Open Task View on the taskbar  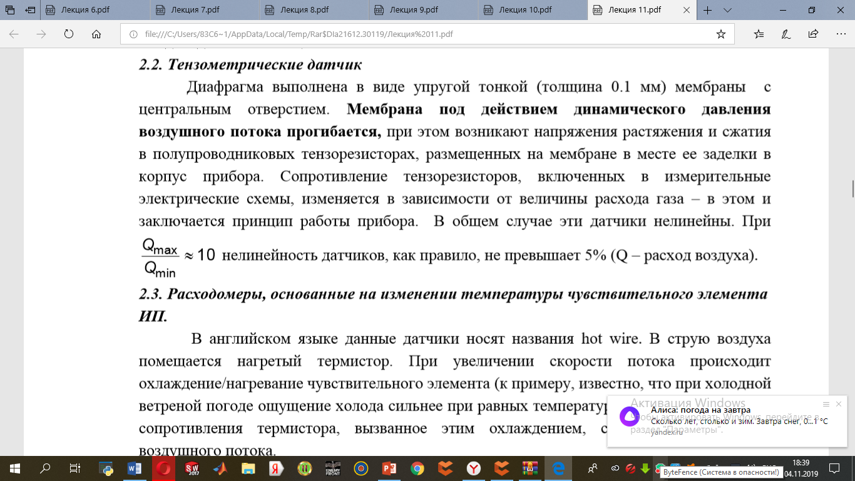pyautogui.click(x=74, y=468)
